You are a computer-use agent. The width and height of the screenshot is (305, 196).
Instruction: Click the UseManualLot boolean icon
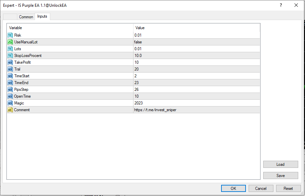tap(10, 42)
